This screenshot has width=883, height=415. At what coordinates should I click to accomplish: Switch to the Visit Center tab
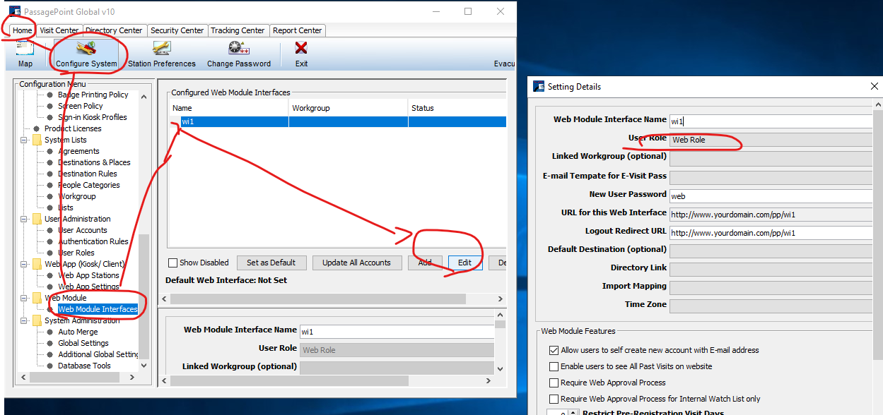59,30
